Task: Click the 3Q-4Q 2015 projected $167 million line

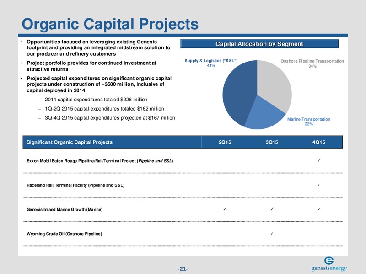Action: [110, 118]
